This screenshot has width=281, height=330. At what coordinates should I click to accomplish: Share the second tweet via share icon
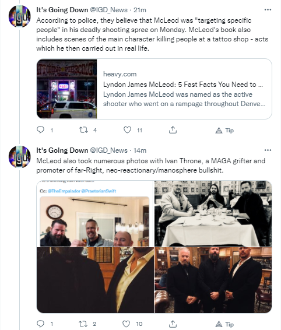(173, 324)
